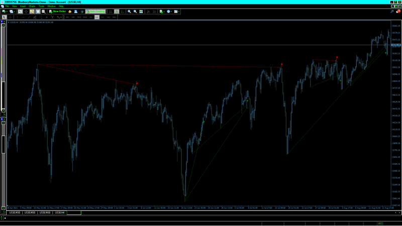Image resolution: width=402 pixels, height=226 pixels.
Task: Show the Market Watch window
Action: tap(20, 12)
